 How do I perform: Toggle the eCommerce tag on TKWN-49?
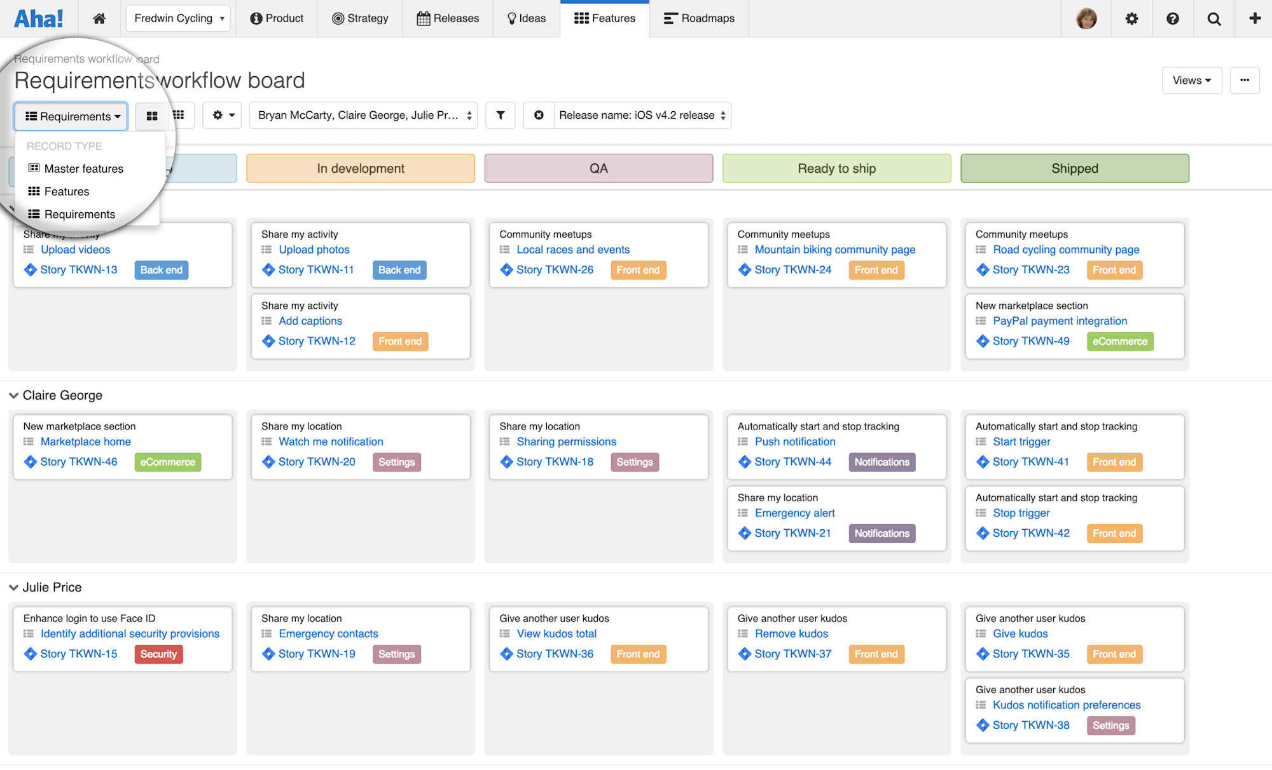coord(1119,341)
